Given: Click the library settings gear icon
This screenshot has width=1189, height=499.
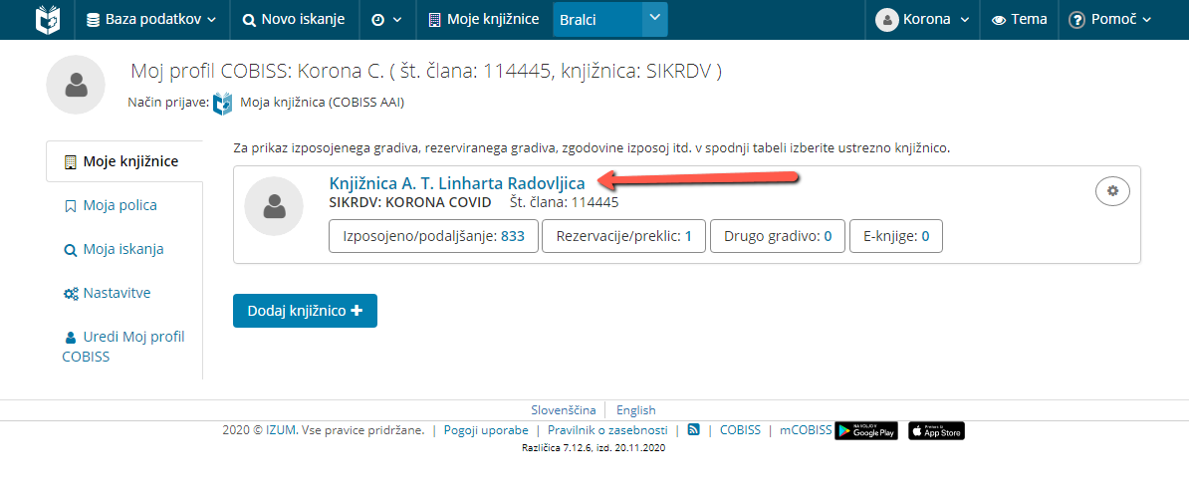Looking at the screenshot, I should point(1112,191).
